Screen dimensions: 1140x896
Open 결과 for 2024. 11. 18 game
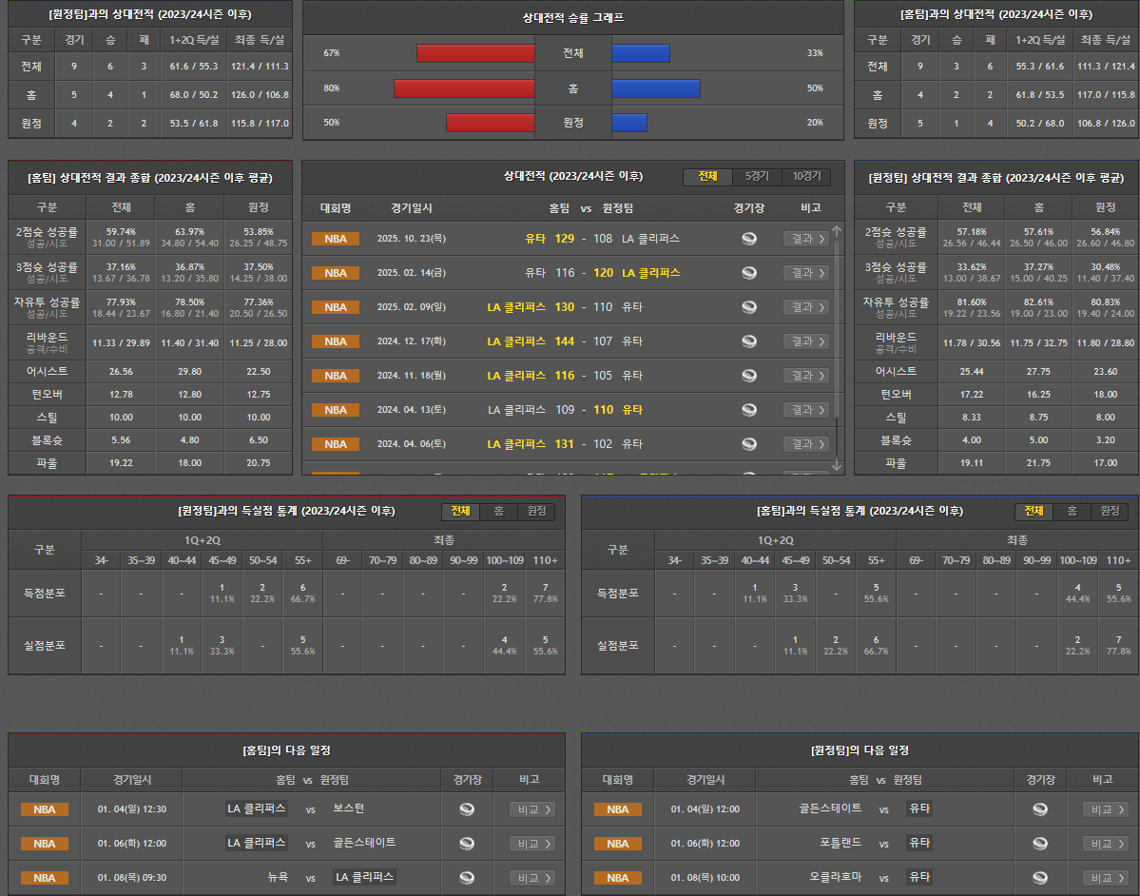[806, 376]
